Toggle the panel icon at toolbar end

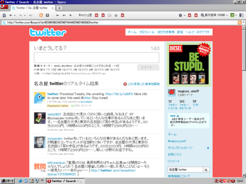coord(241,15)
